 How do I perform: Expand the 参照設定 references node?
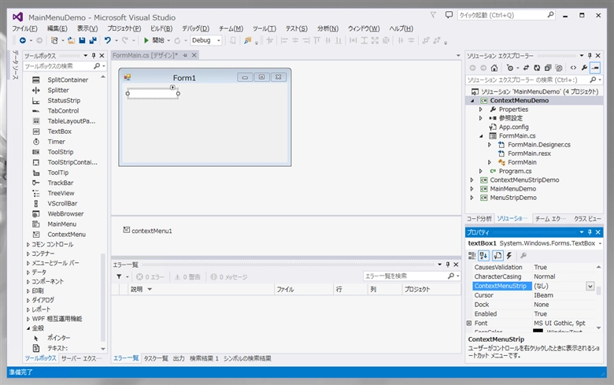click(481, 118)
